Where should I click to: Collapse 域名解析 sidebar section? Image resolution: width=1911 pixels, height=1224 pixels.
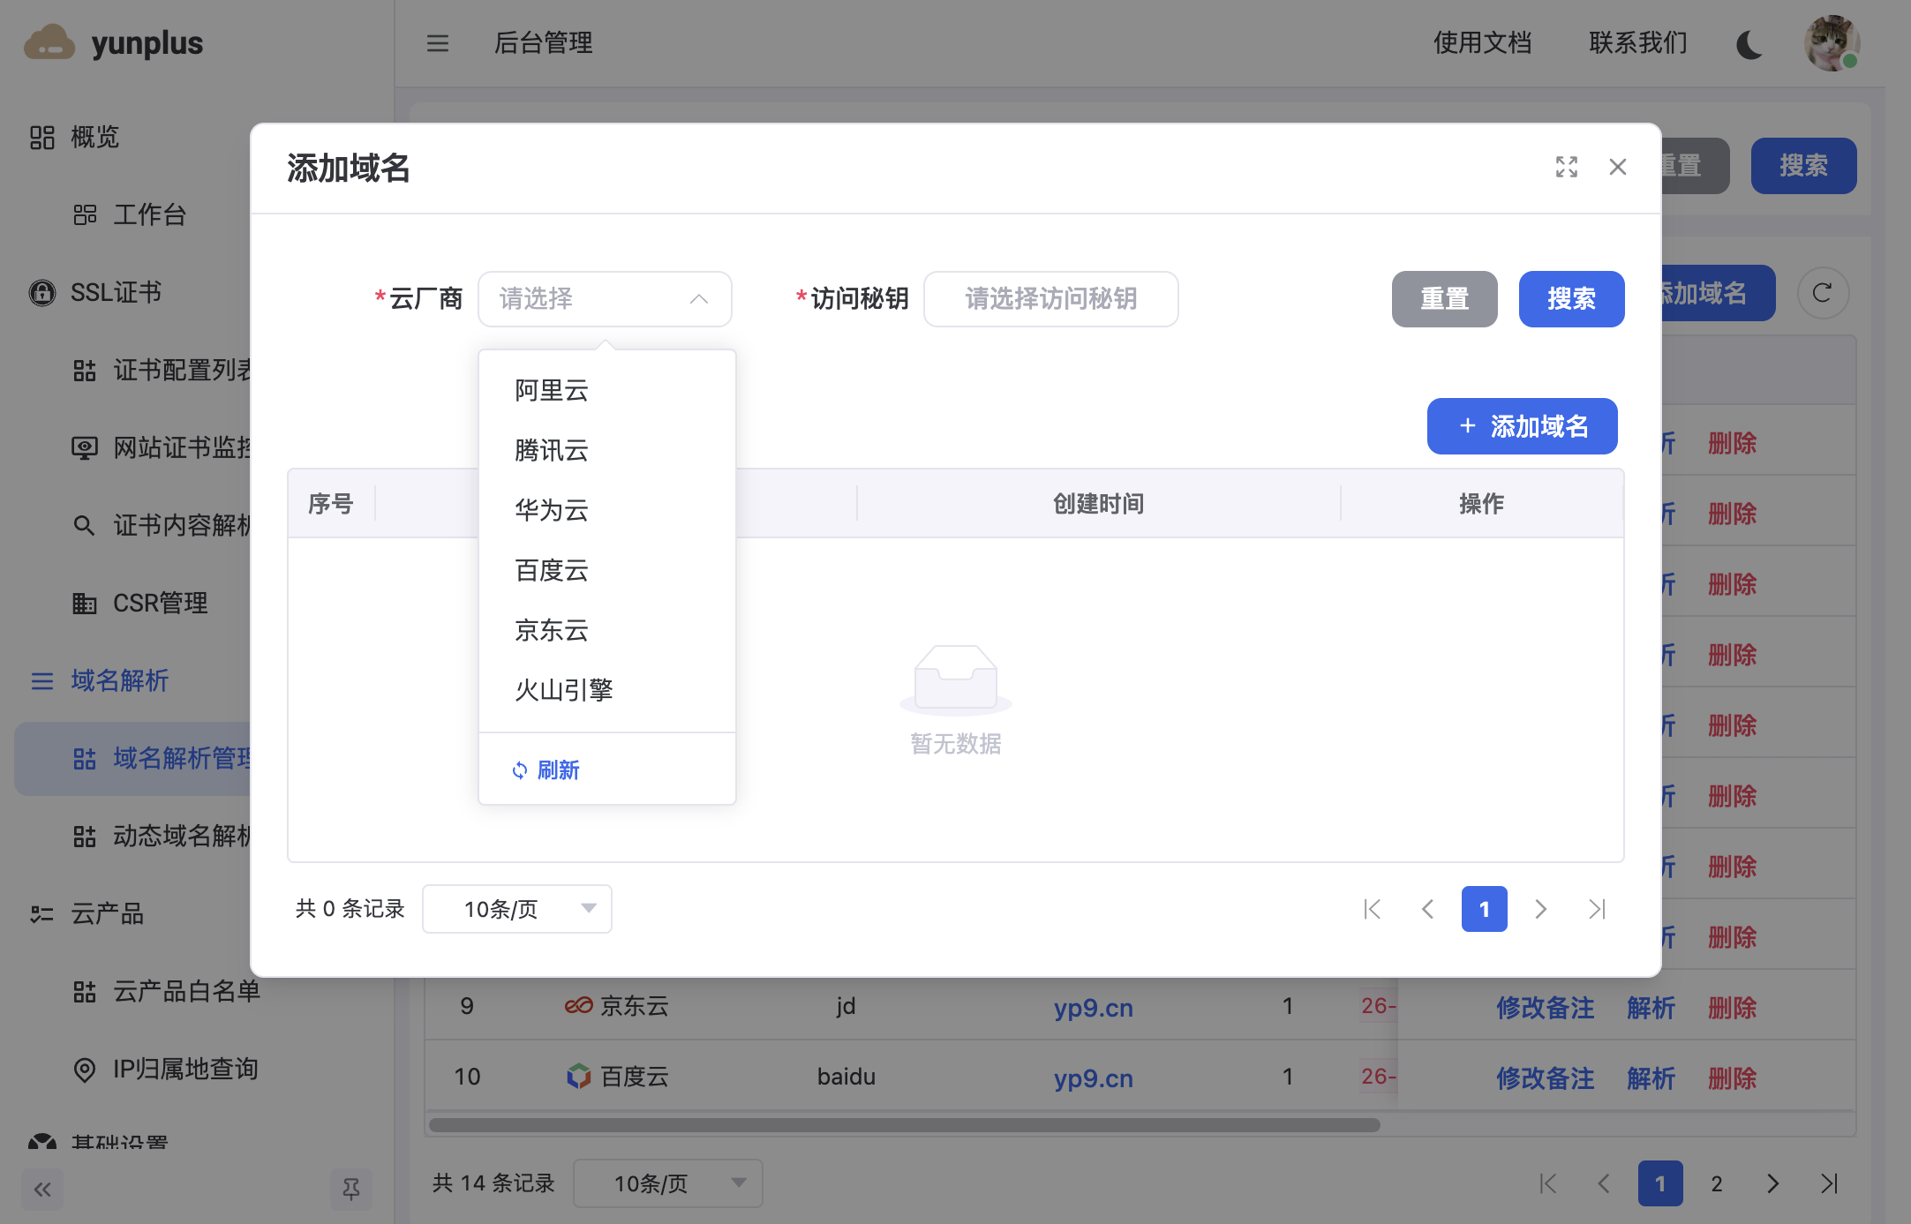click(x=120, y=680)
